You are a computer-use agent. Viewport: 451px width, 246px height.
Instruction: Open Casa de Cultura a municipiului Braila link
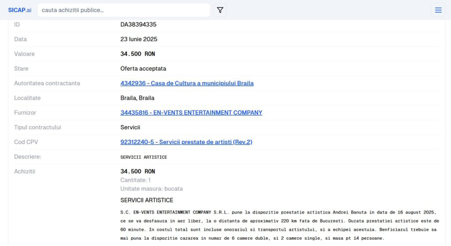(x=187, y=83)
